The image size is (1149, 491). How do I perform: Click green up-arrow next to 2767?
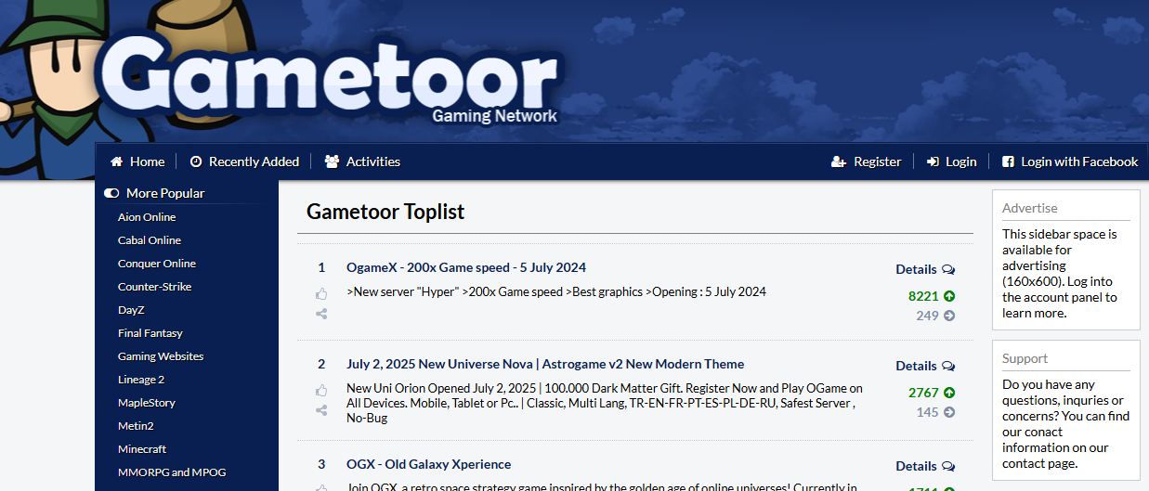pyautogui.click(x=949, y=393)
